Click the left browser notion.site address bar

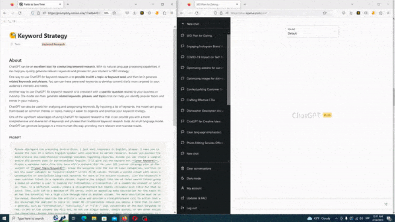74,13
